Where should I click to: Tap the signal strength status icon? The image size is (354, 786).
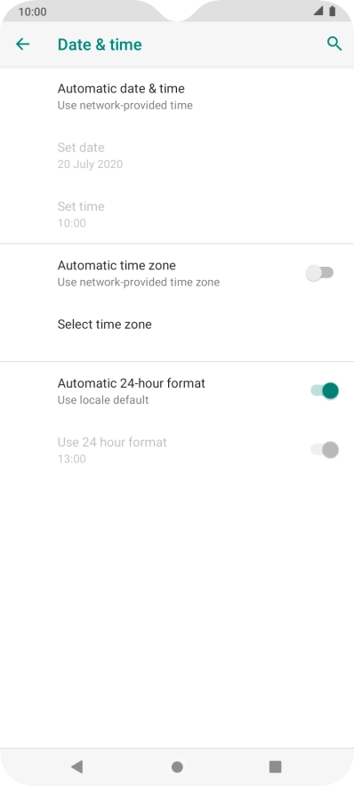pos(318,11)
